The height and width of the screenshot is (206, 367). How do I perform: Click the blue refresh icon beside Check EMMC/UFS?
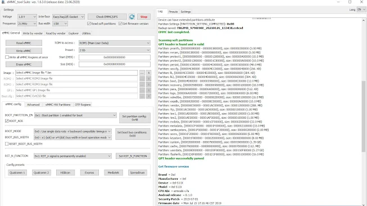[132, 17]
